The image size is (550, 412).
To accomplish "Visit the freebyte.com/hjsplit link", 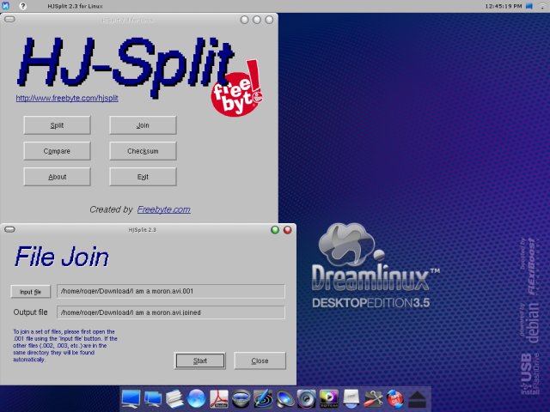I will tap(67, 98).
